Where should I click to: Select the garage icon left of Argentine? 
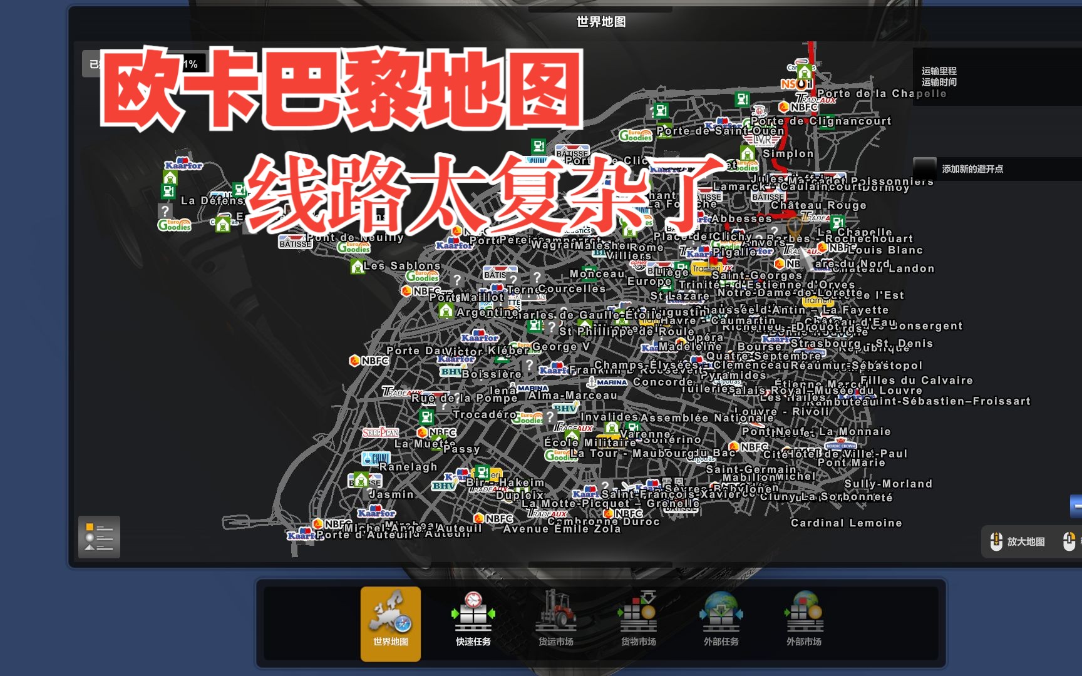click(x=446, y=310)
